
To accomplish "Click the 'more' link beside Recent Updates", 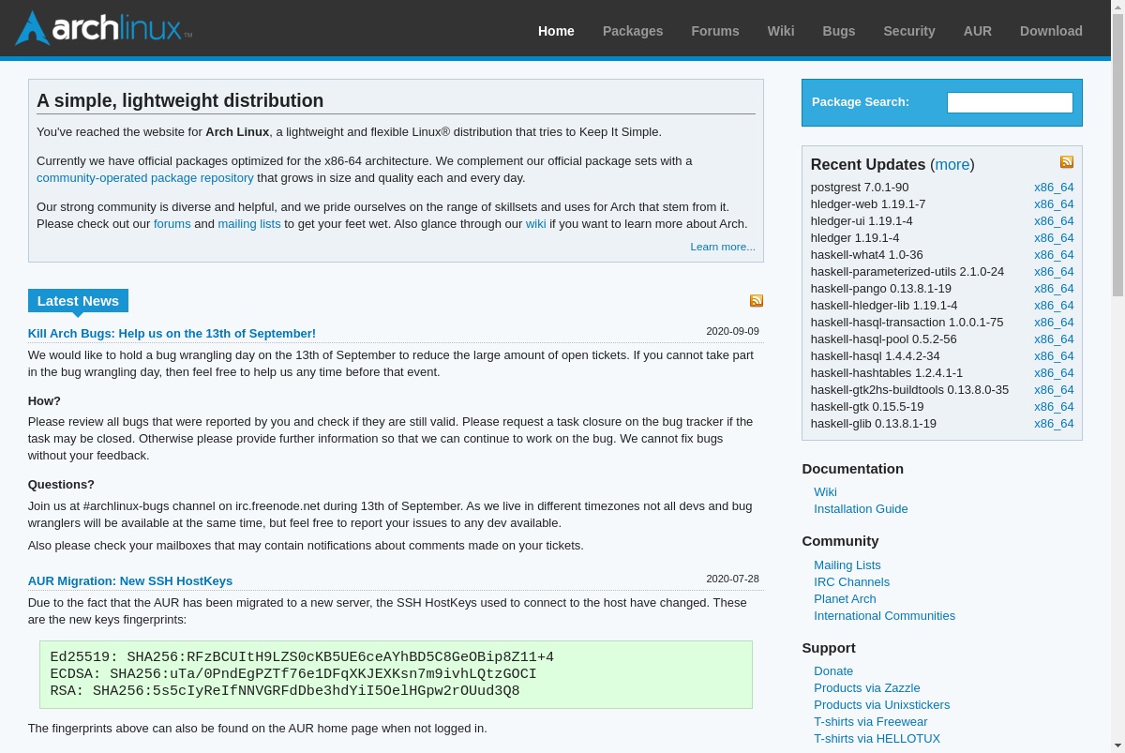I will point(952,165).
